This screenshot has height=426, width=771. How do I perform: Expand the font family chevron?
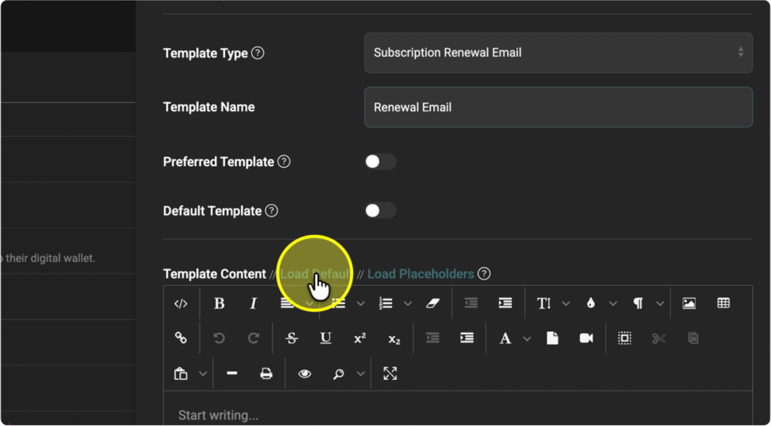[x=527, y=339]
